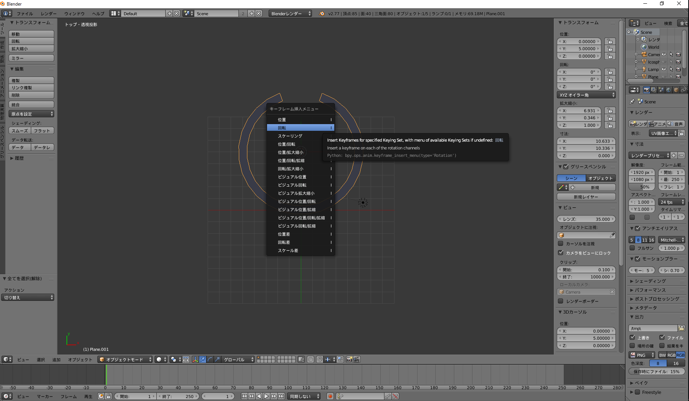This screenshot has width=689, height=401.
Task: Click the timeline record button
Action: click(330, 396)
